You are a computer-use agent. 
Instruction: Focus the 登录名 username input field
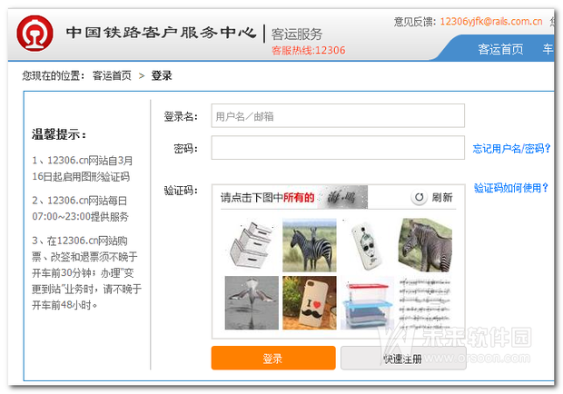(338, 115)
